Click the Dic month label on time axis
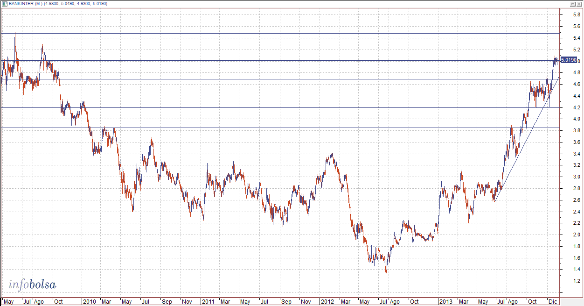 point(552,301)
